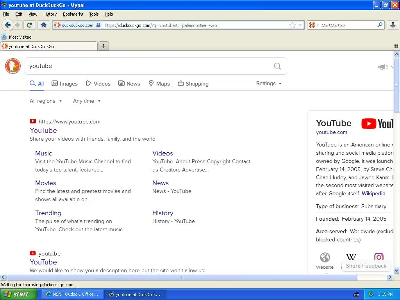
Task: Open the News sitelink under YouTube result
Action: (161, 183)
